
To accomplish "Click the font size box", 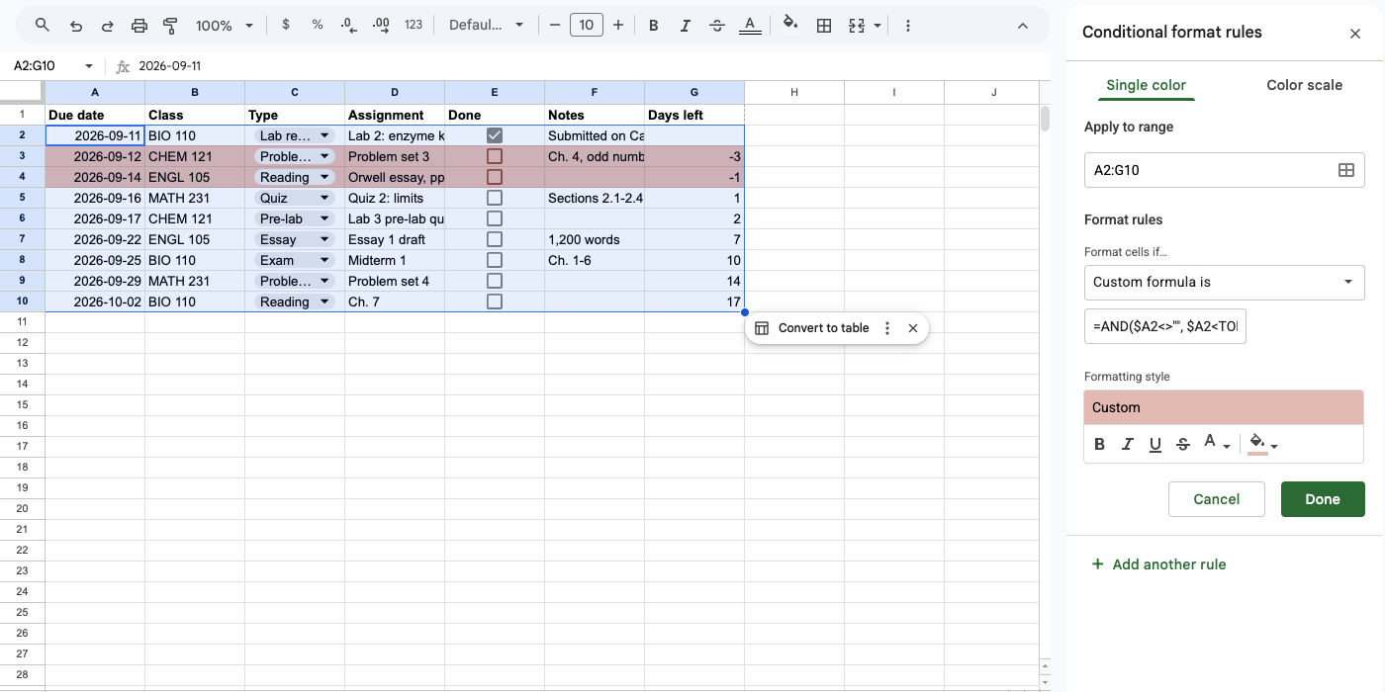I will pos(587,25).
